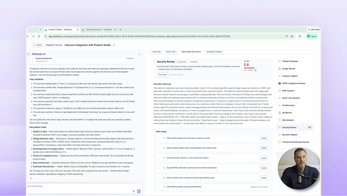
Task: Click the address bar search magnifier icon
Action: click(287, 36)
